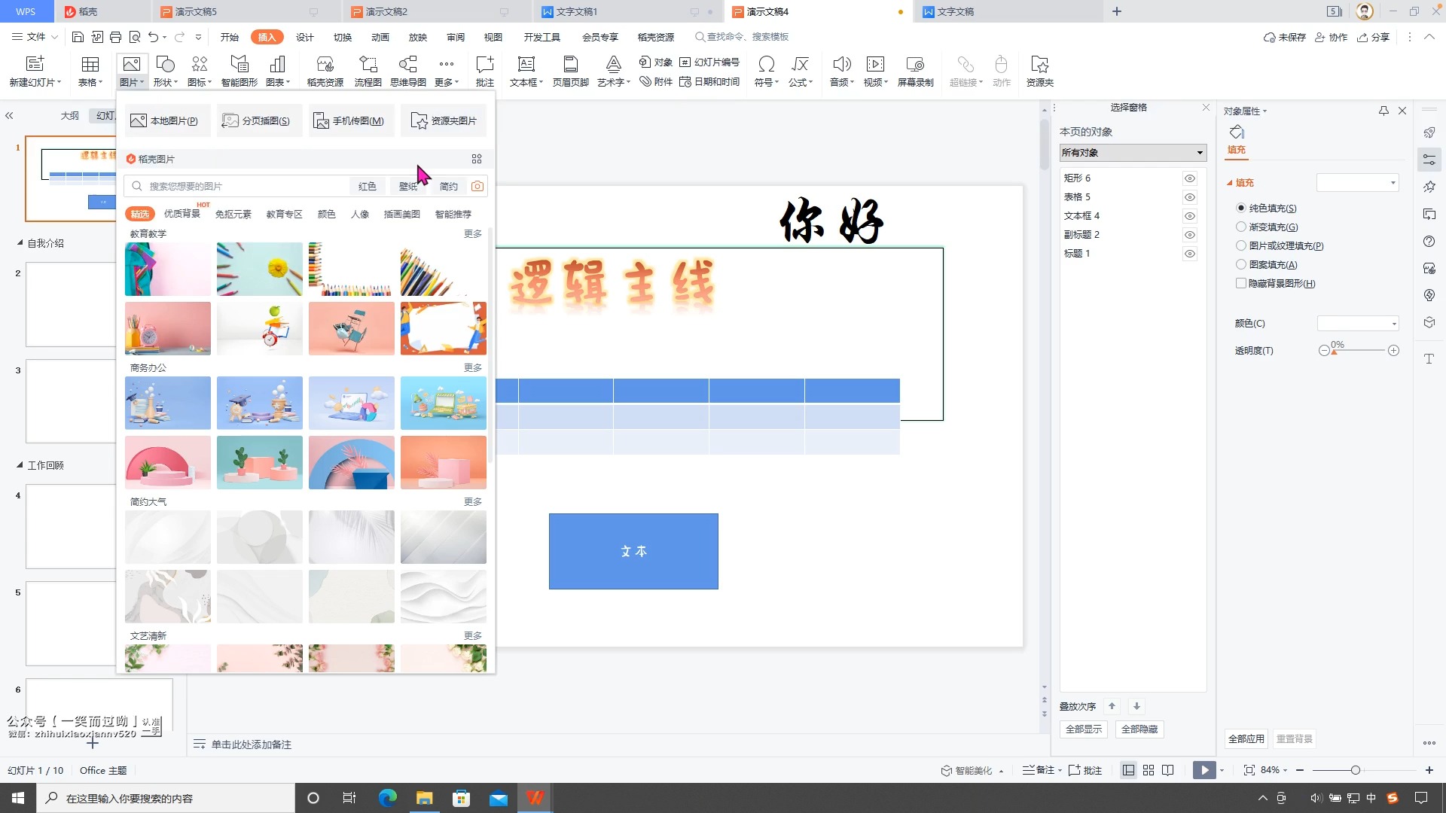
Task: Switch to the 开始 ribbon tab
Action: tap(230, 37)
